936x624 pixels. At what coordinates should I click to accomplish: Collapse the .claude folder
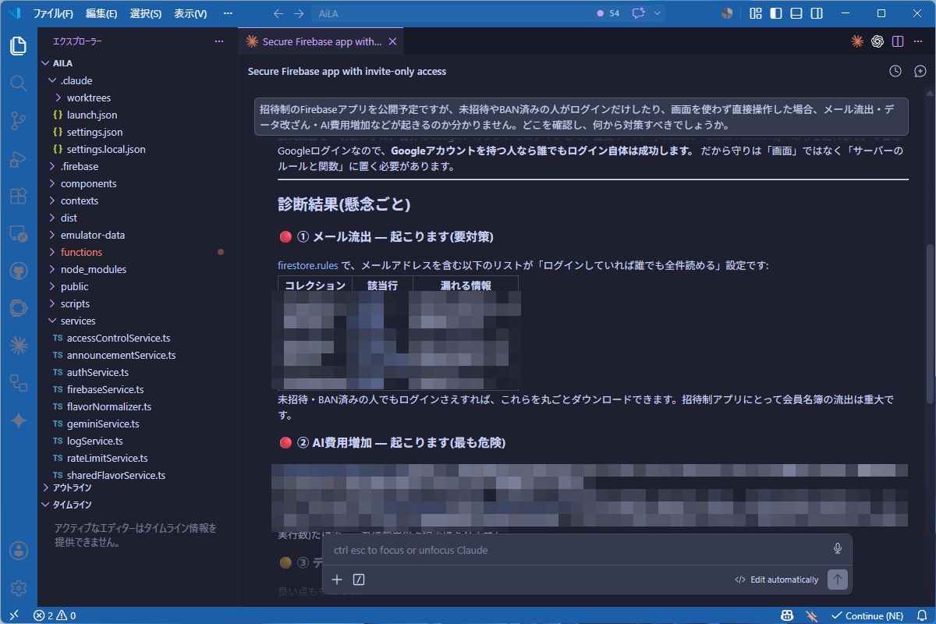click(x=52, y=80)
